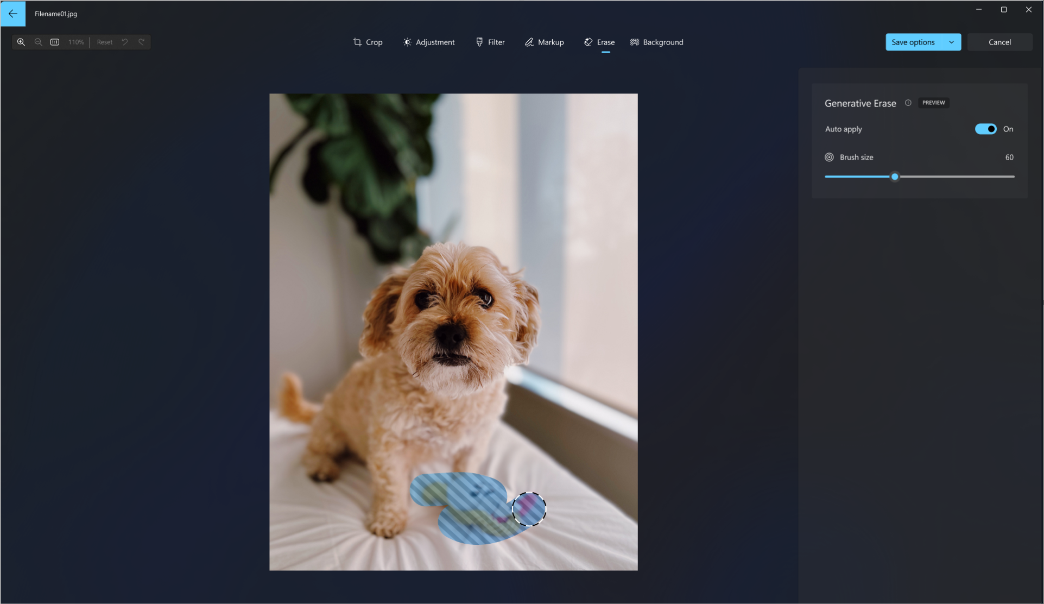Select the Markup tool

tap(544, 42)
